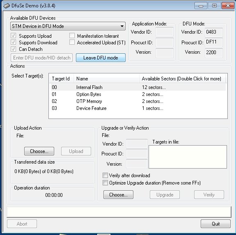Click the Name column header

tap(106, 79)
